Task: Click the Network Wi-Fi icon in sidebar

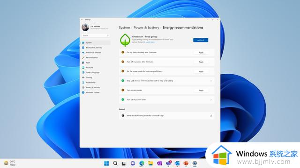Action: pyautogui.click(x=83, y=53)
